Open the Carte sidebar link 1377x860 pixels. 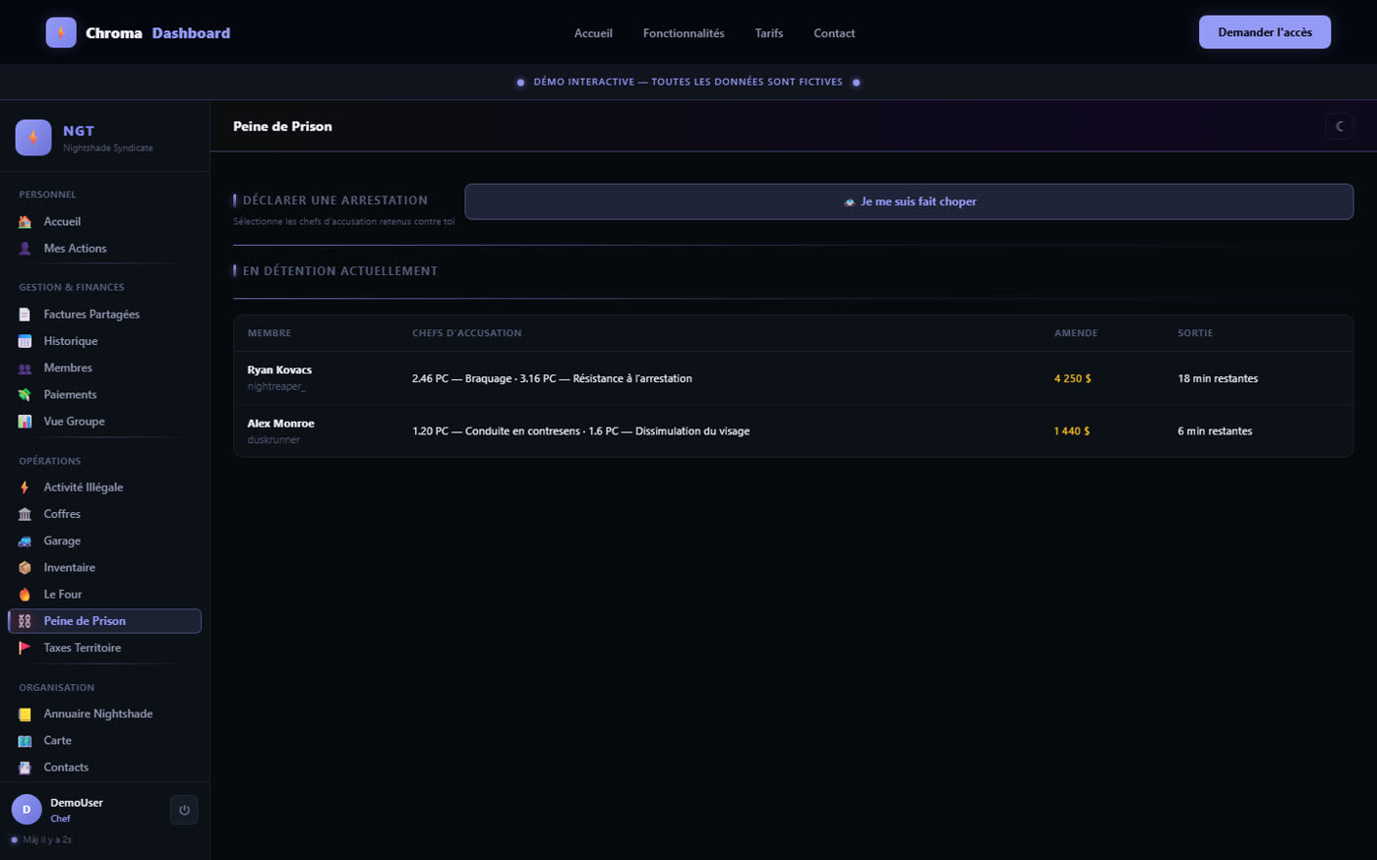(104, 740)
